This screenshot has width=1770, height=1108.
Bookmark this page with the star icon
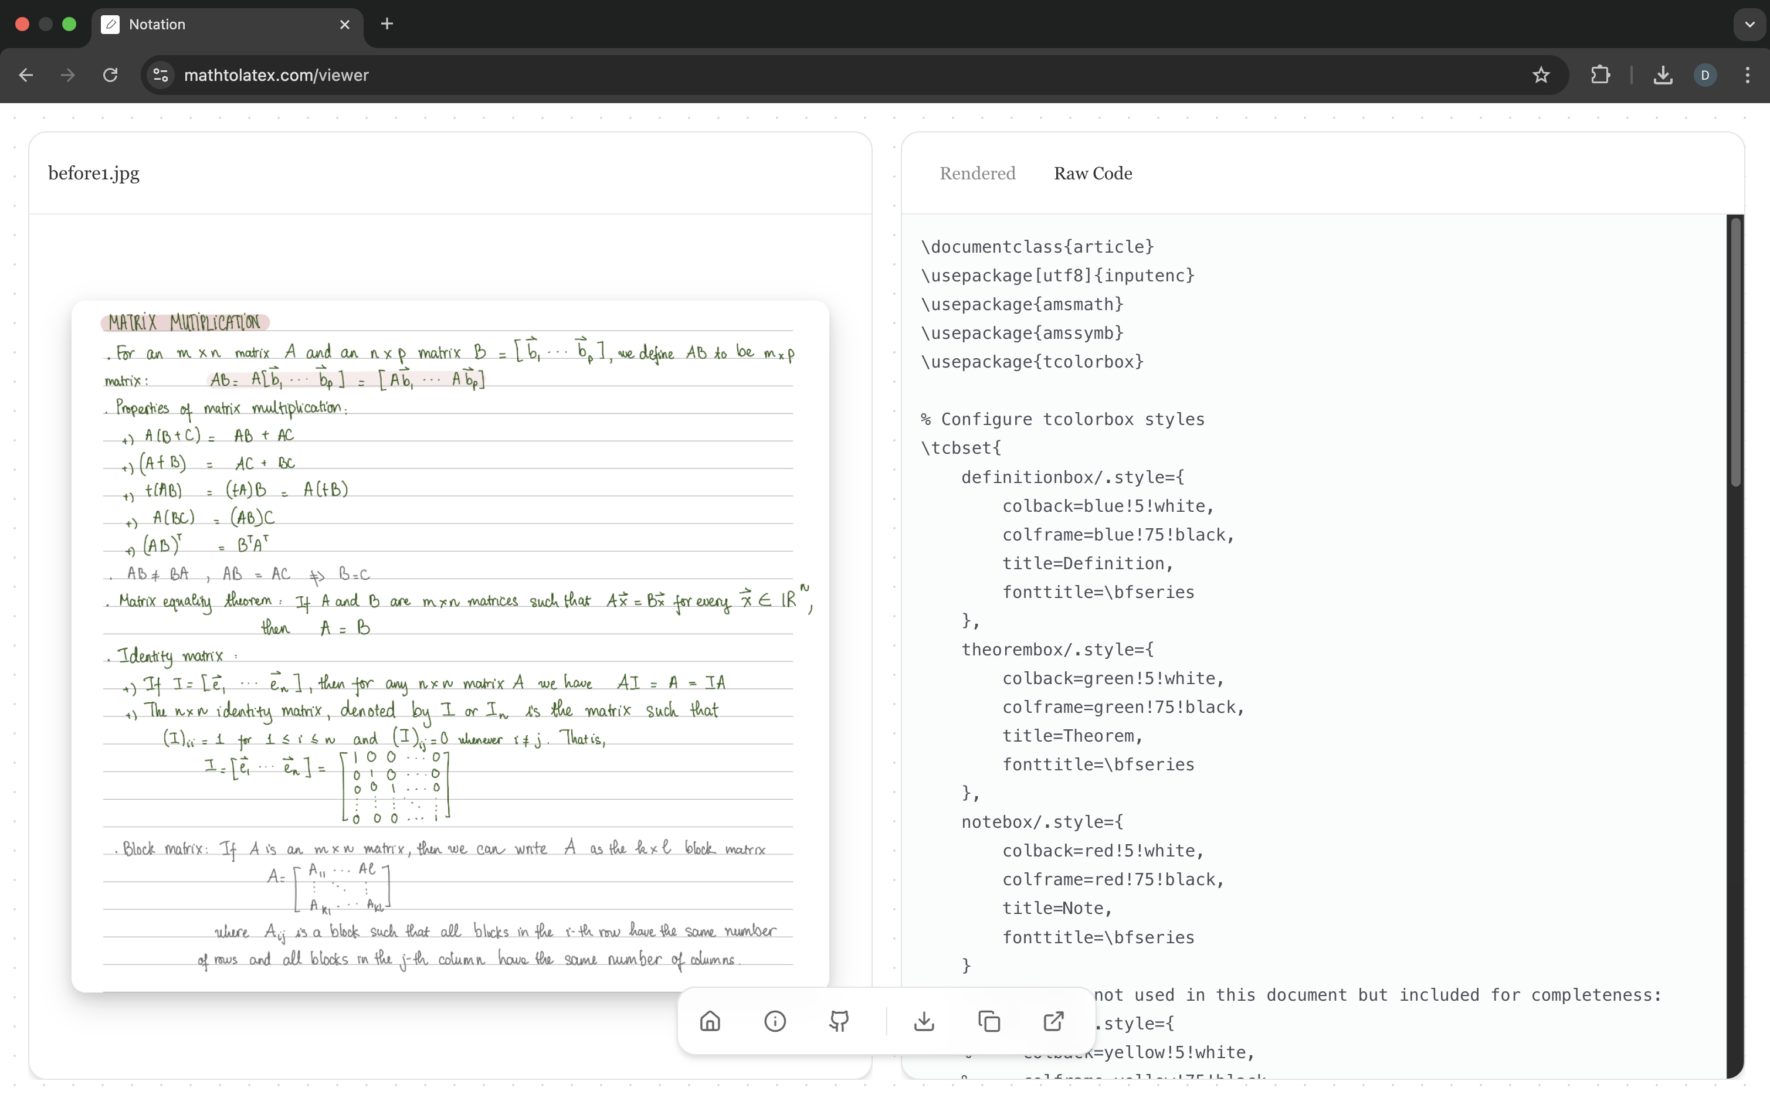pos(1541,75)
